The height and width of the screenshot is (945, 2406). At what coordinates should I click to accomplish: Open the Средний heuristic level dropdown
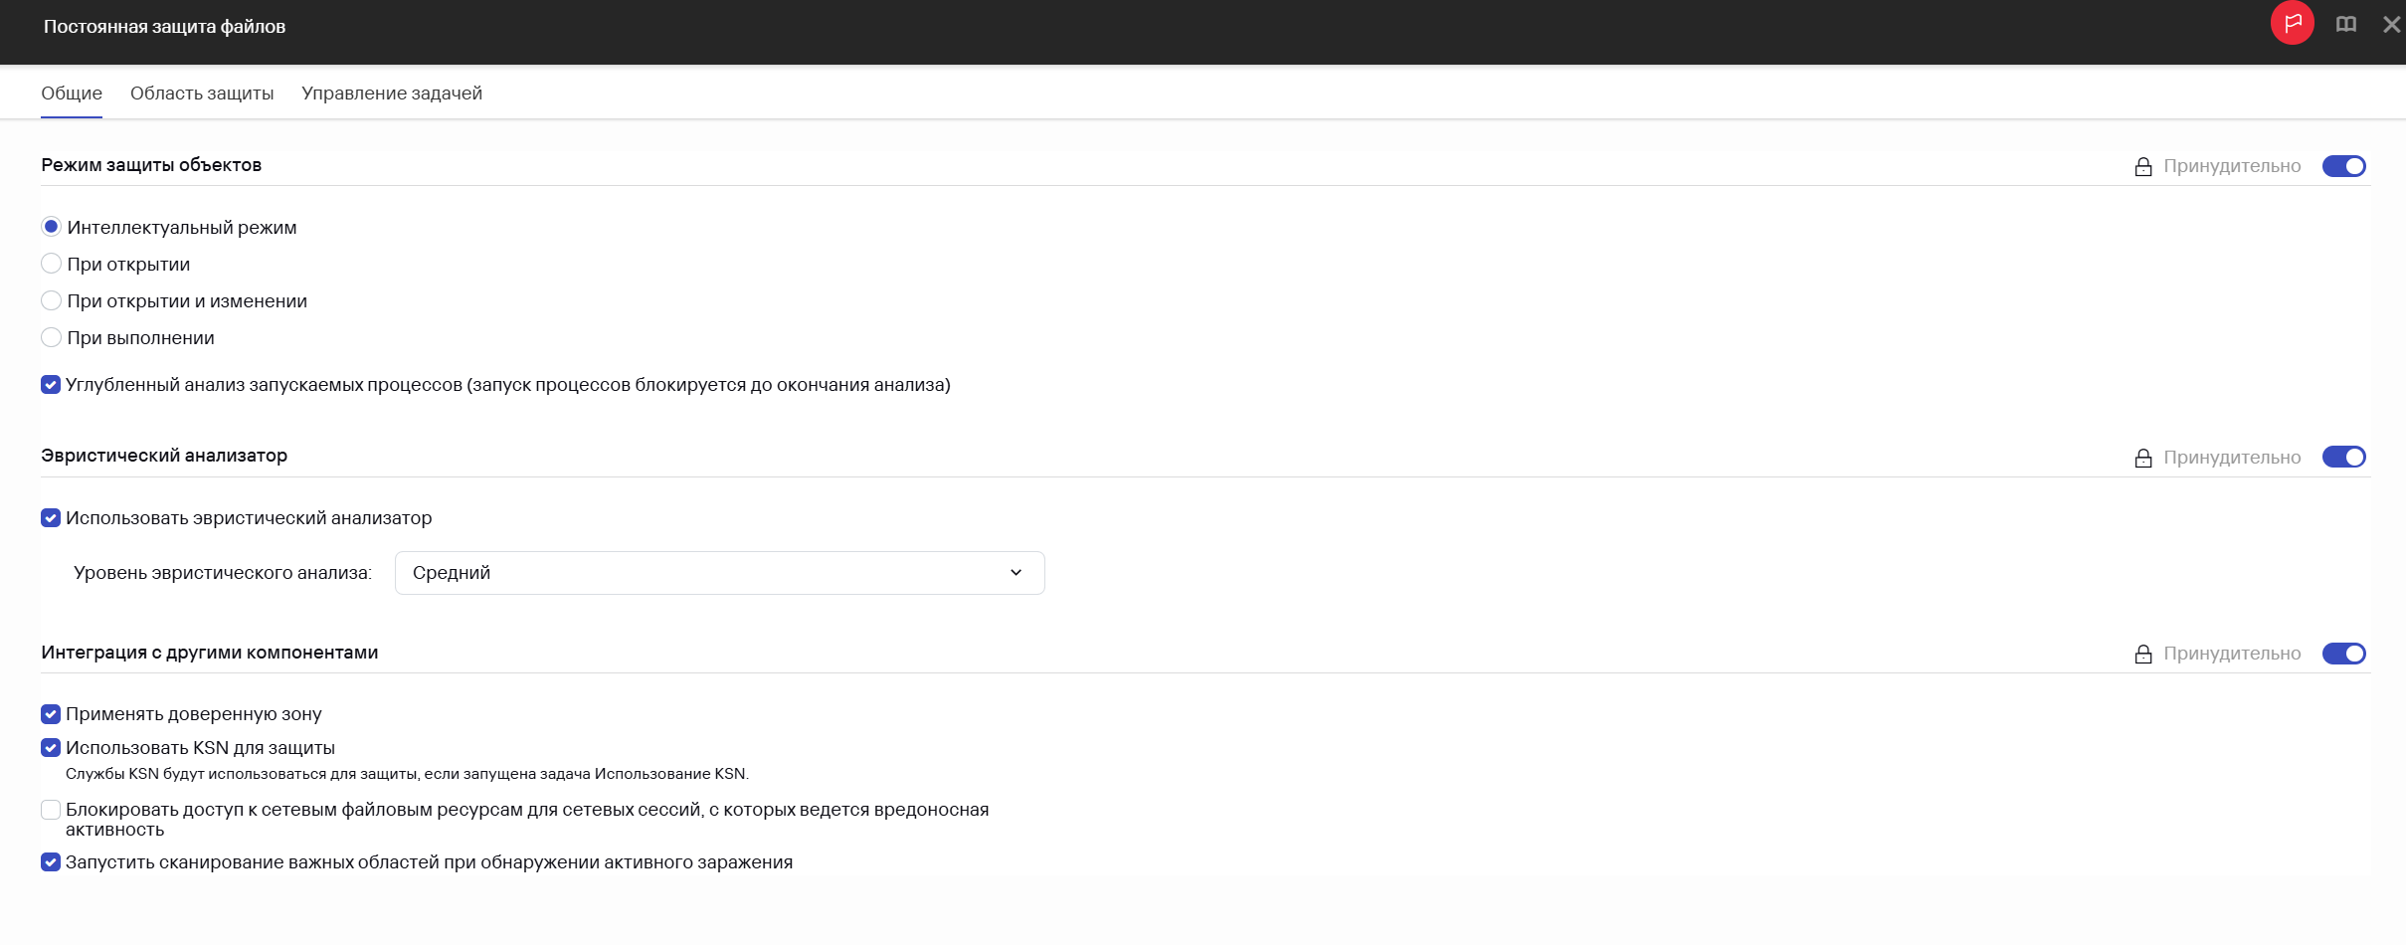click(x=719, y=573)
